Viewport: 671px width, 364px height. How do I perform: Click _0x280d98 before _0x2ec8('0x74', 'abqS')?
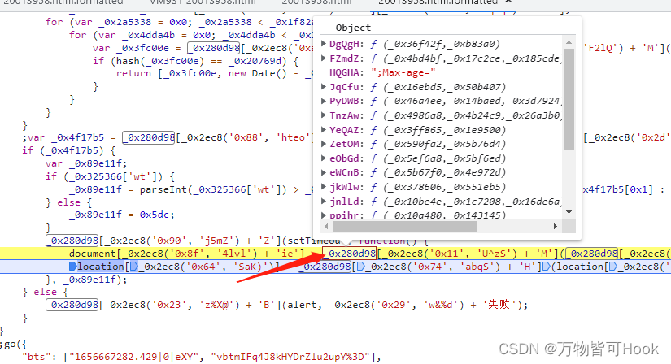[x=325, y=266]
